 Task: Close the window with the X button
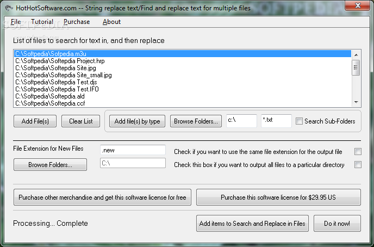point(358,5)
